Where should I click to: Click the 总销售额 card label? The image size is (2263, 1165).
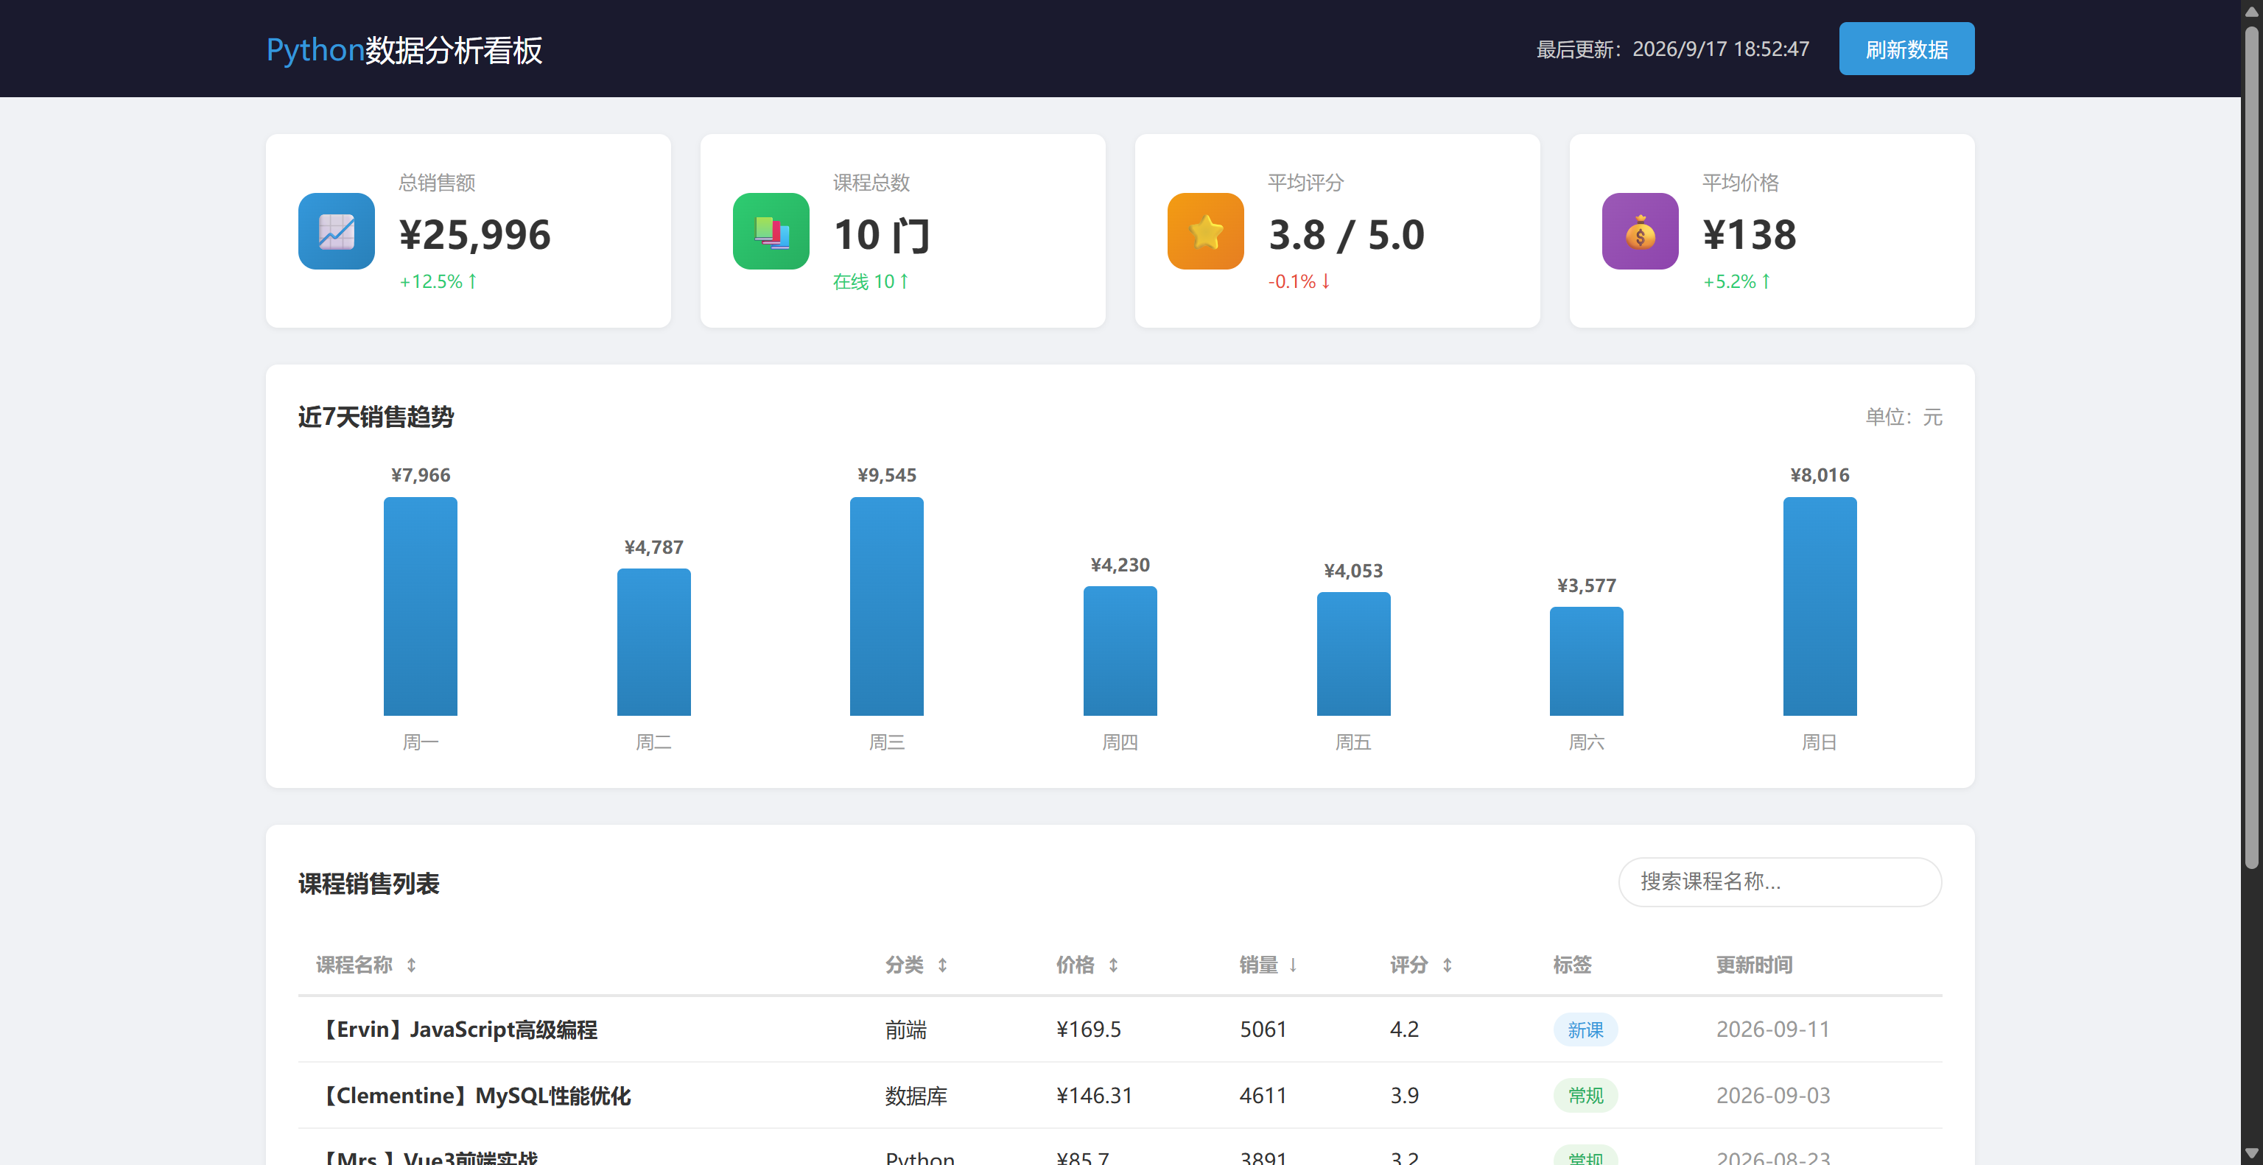437,183
